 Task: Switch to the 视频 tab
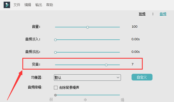coord(142,14)
